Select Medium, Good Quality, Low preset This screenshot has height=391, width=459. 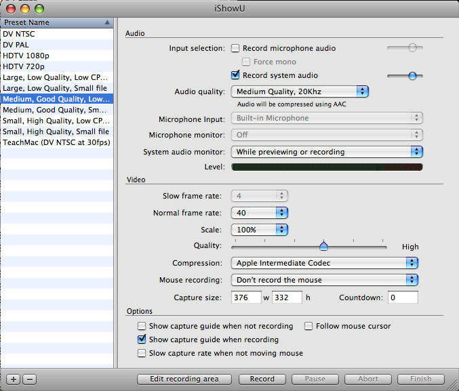57,99
